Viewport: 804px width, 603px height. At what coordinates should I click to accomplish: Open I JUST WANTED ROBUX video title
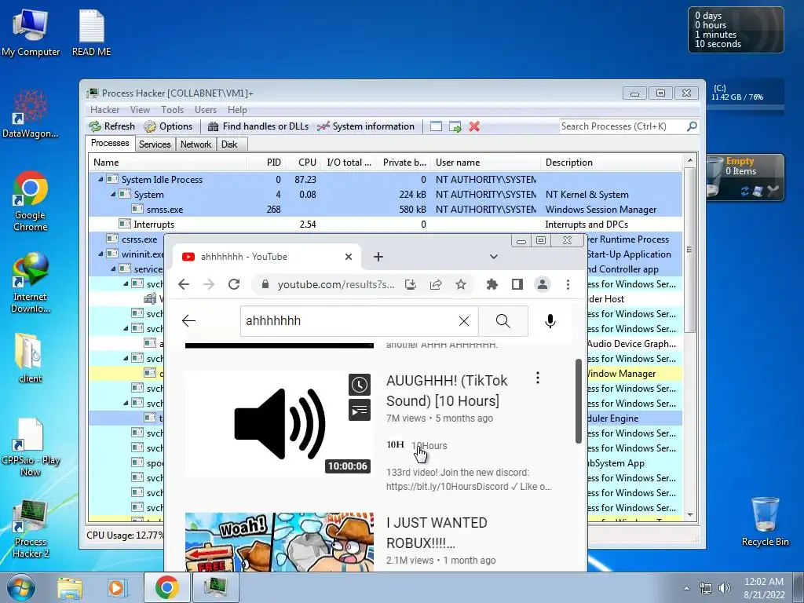(x=437, y=533)
